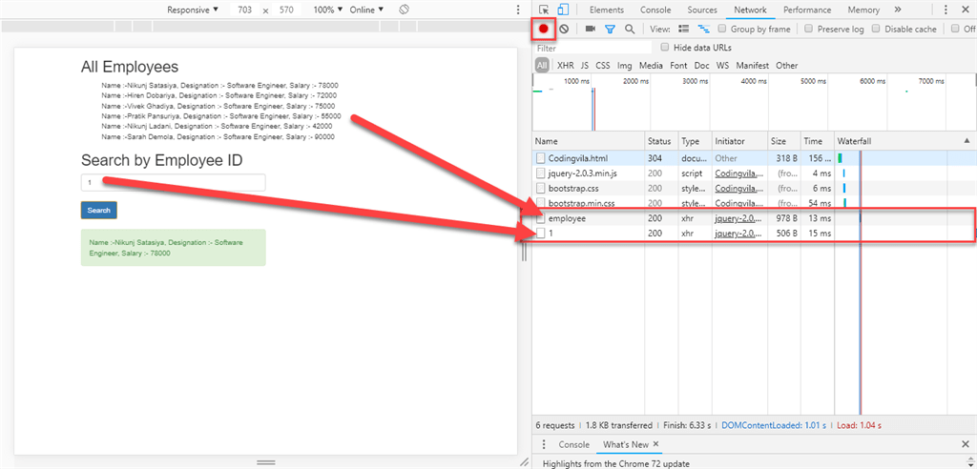
Task: Show more DevTools tabs chevron
Action: coord(897,10)
